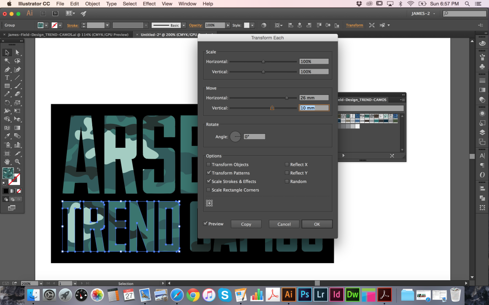Viewport: 489px width, 305px height.
Task: Select the Mesh tool
Action: click(x=7, y=128)
